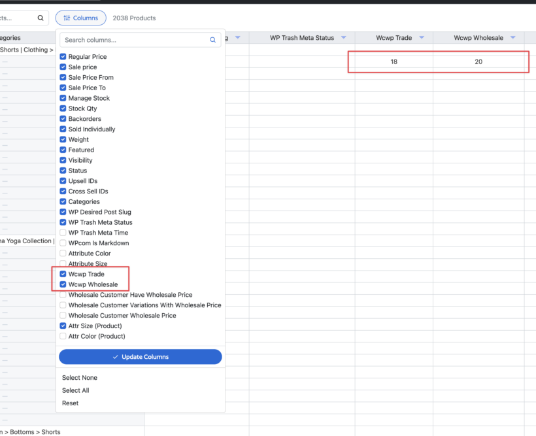Uncheck the Regular Price column
Image resolution: width=536 pixels, height=436 pixels.
(62, 56)
